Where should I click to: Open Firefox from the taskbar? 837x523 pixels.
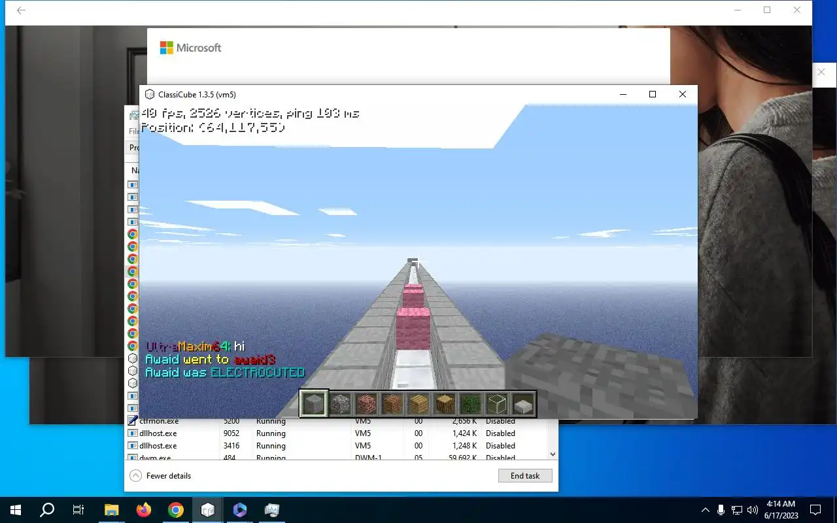click(x=144, y=510)
